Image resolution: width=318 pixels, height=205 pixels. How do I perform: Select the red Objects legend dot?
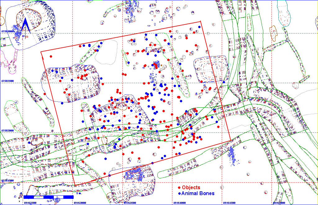click(179, 188)
